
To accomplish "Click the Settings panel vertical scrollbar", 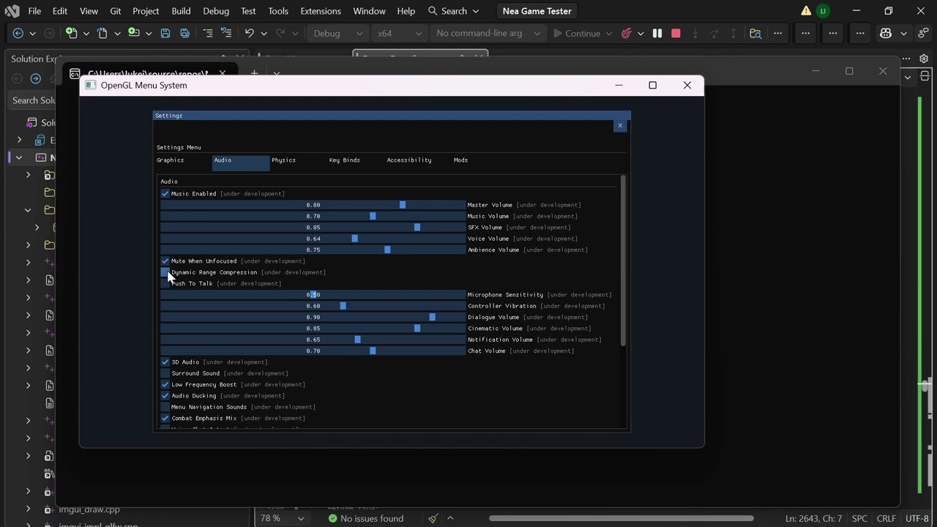I will (x=623, y=261).
